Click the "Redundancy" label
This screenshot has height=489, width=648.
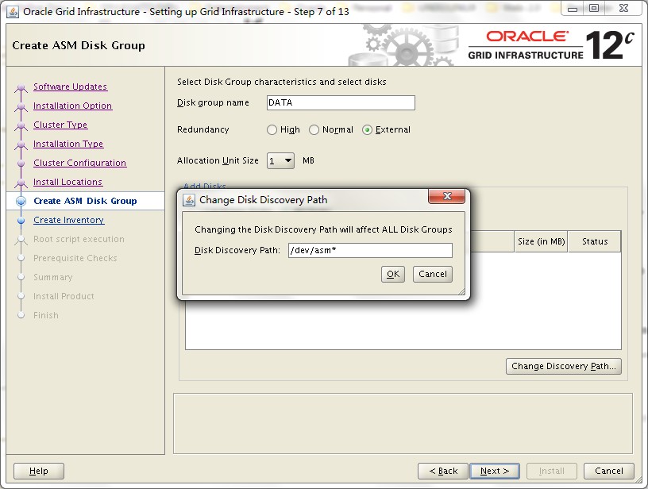point(203,129)
